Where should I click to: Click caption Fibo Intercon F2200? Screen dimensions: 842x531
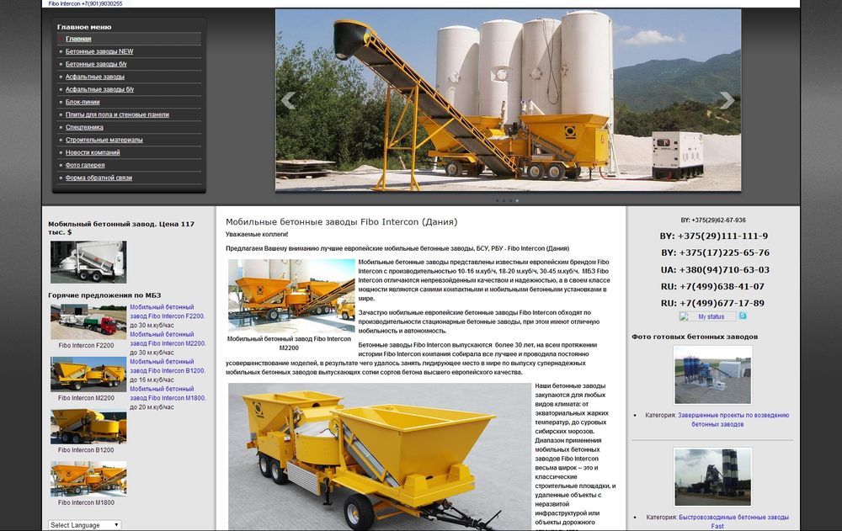tap(86, 346)
